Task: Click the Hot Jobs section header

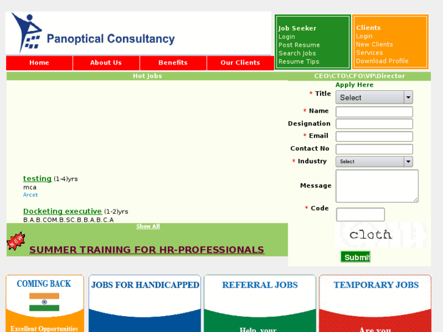Action: click(x=147, y=76)
